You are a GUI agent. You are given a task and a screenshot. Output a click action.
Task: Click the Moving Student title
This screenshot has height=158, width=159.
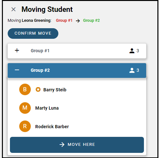[47, 9]
